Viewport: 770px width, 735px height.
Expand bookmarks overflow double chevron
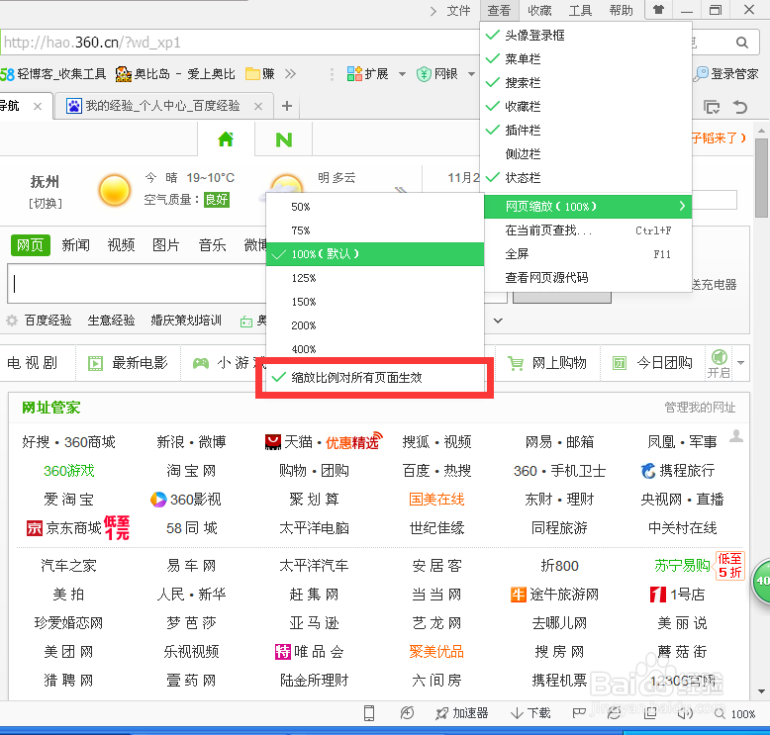pos(290,74)
